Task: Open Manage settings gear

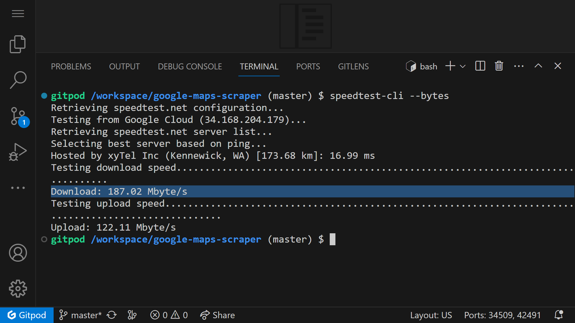Action: point(18,289)
